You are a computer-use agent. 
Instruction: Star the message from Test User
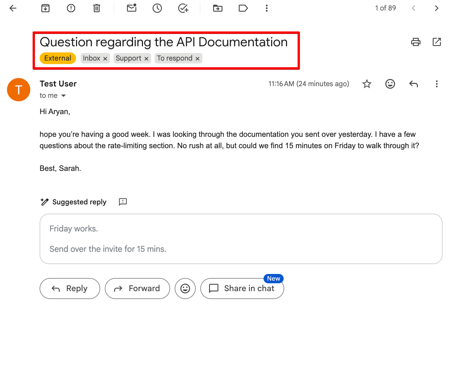pyautogui.click(x=367, y=84)
